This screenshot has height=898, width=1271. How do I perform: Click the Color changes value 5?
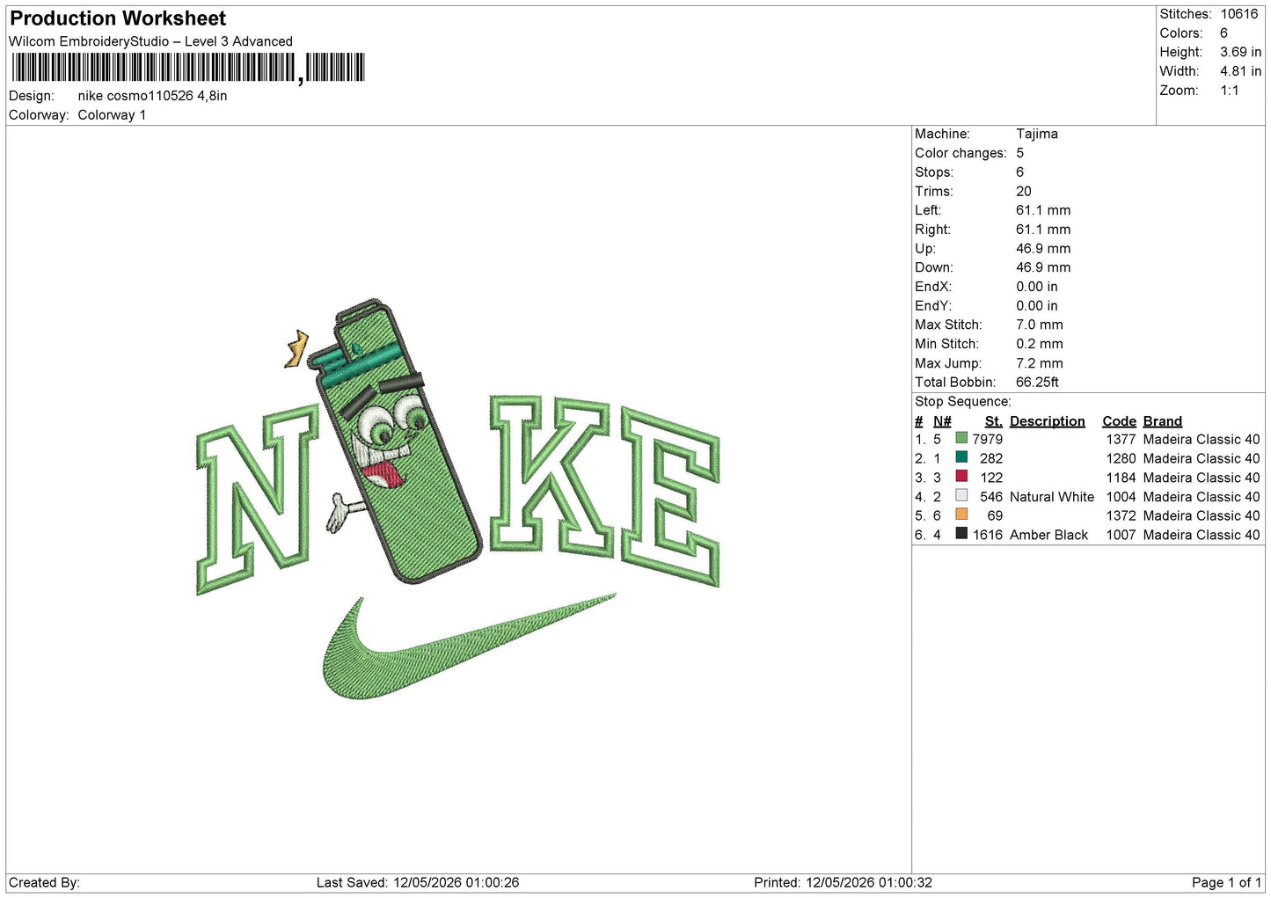coord(1019,153)
